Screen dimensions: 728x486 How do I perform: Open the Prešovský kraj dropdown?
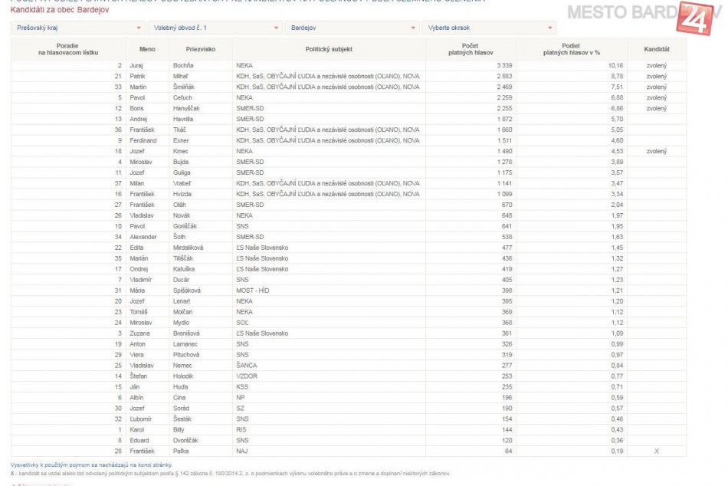coord(77,28)
